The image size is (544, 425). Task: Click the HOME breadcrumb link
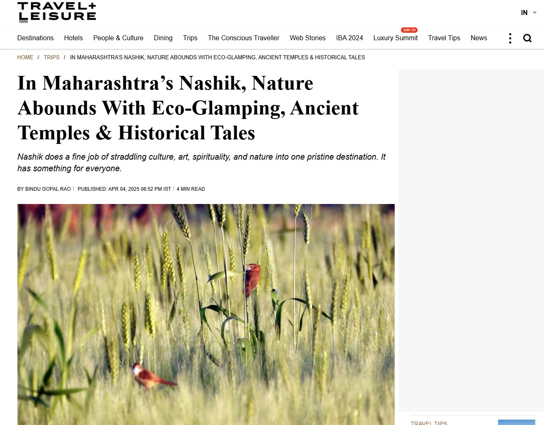coord(25,57)
